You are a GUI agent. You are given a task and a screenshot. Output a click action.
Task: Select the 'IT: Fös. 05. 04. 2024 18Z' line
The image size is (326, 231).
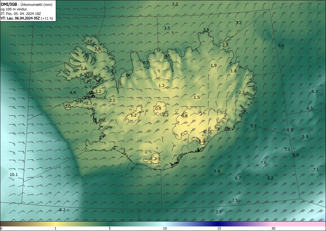21,14
